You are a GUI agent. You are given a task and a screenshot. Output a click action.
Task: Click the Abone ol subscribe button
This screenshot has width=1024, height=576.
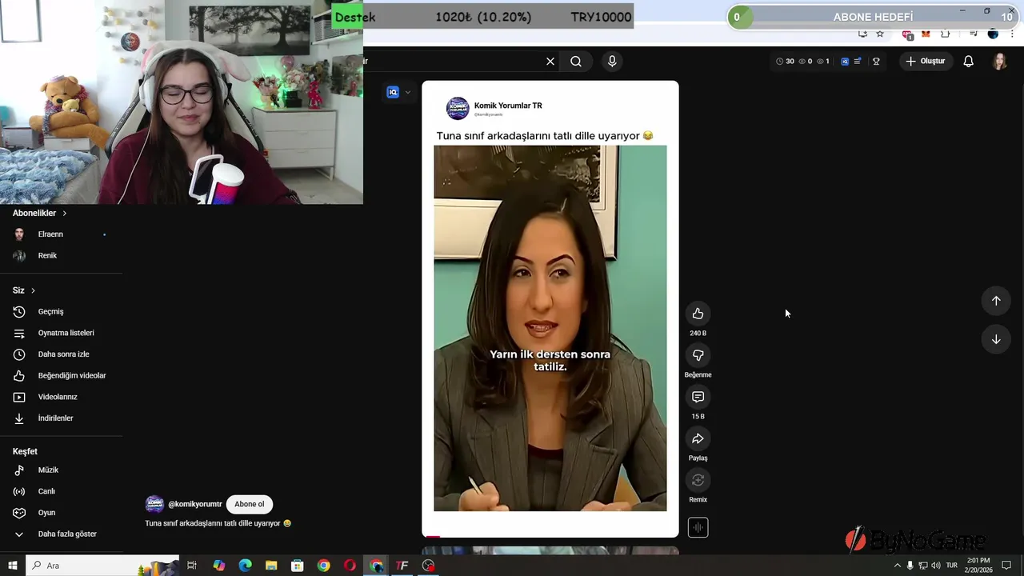tap(249, 504)
